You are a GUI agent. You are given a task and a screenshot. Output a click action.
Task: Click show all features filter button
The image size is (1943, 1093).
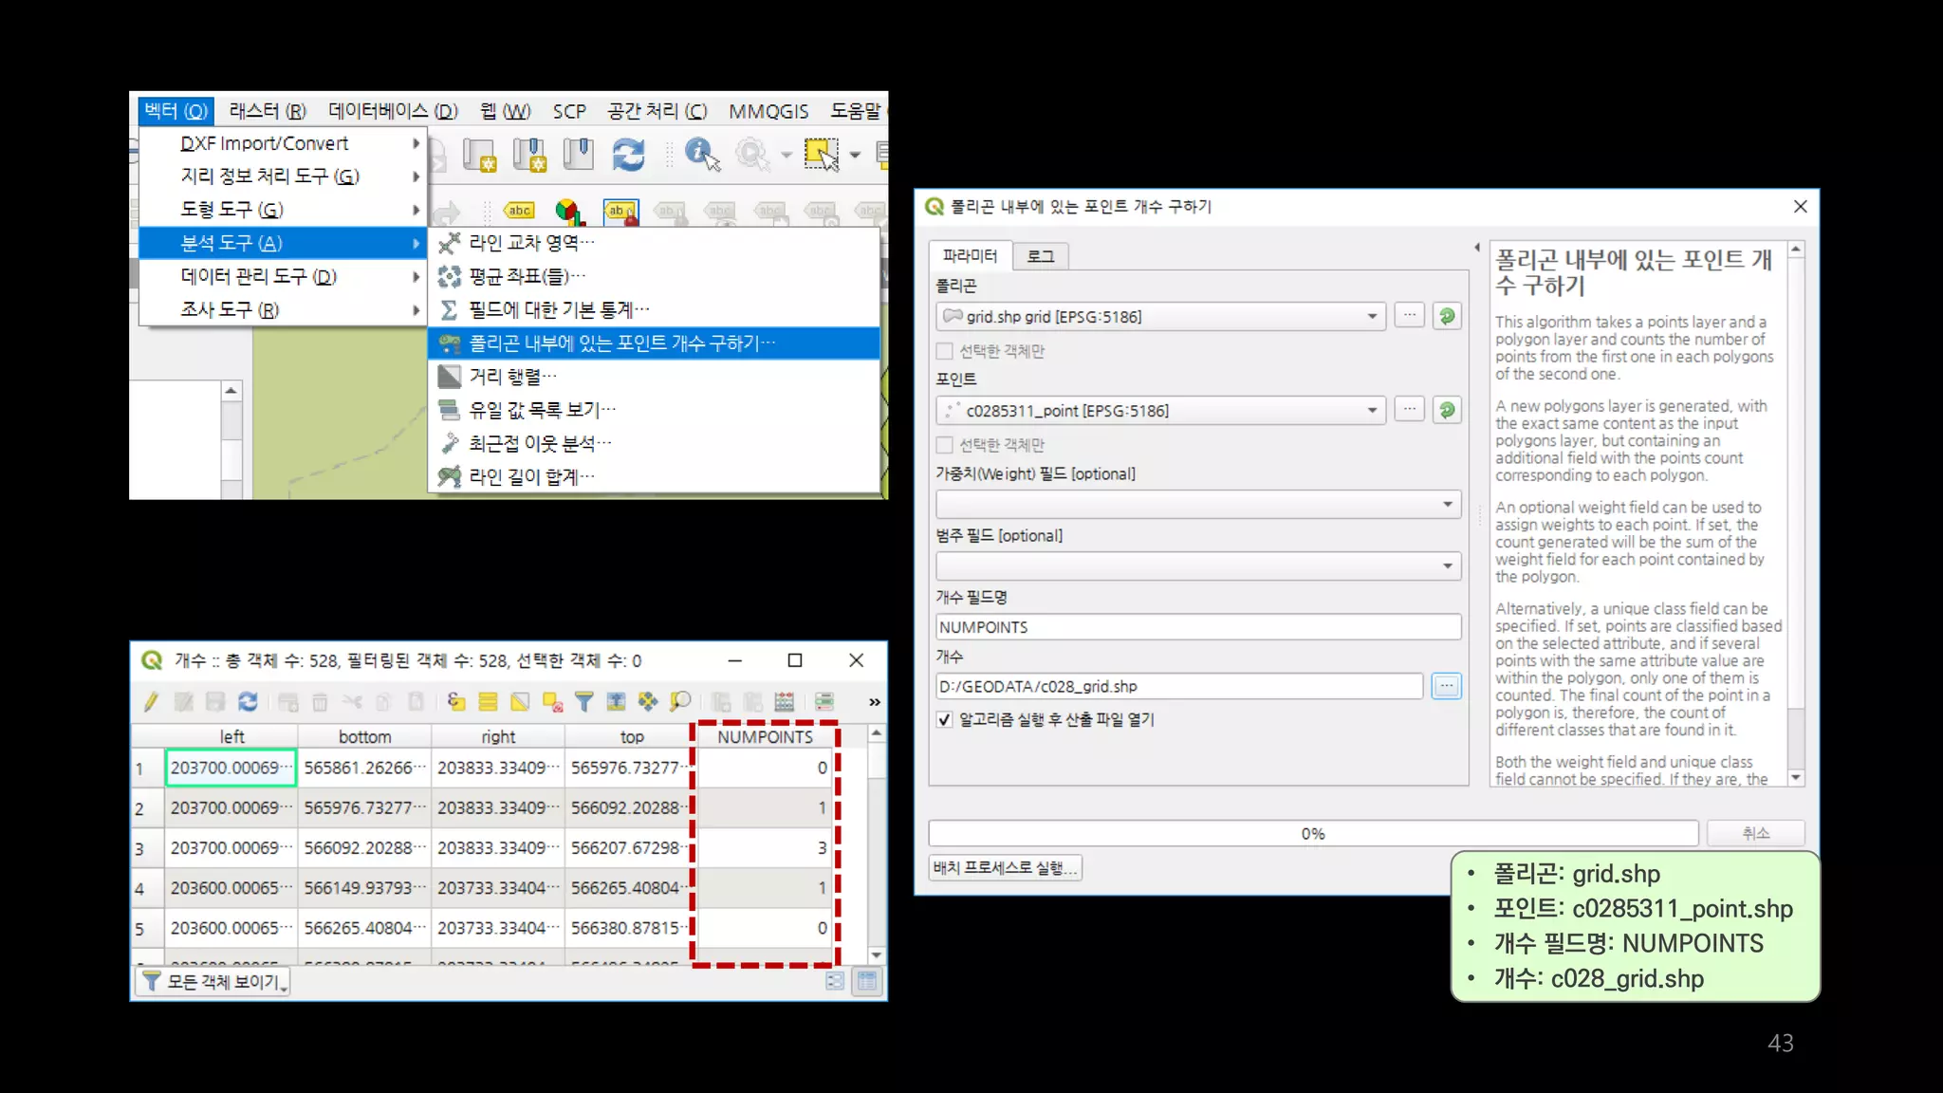pos(213,982)
